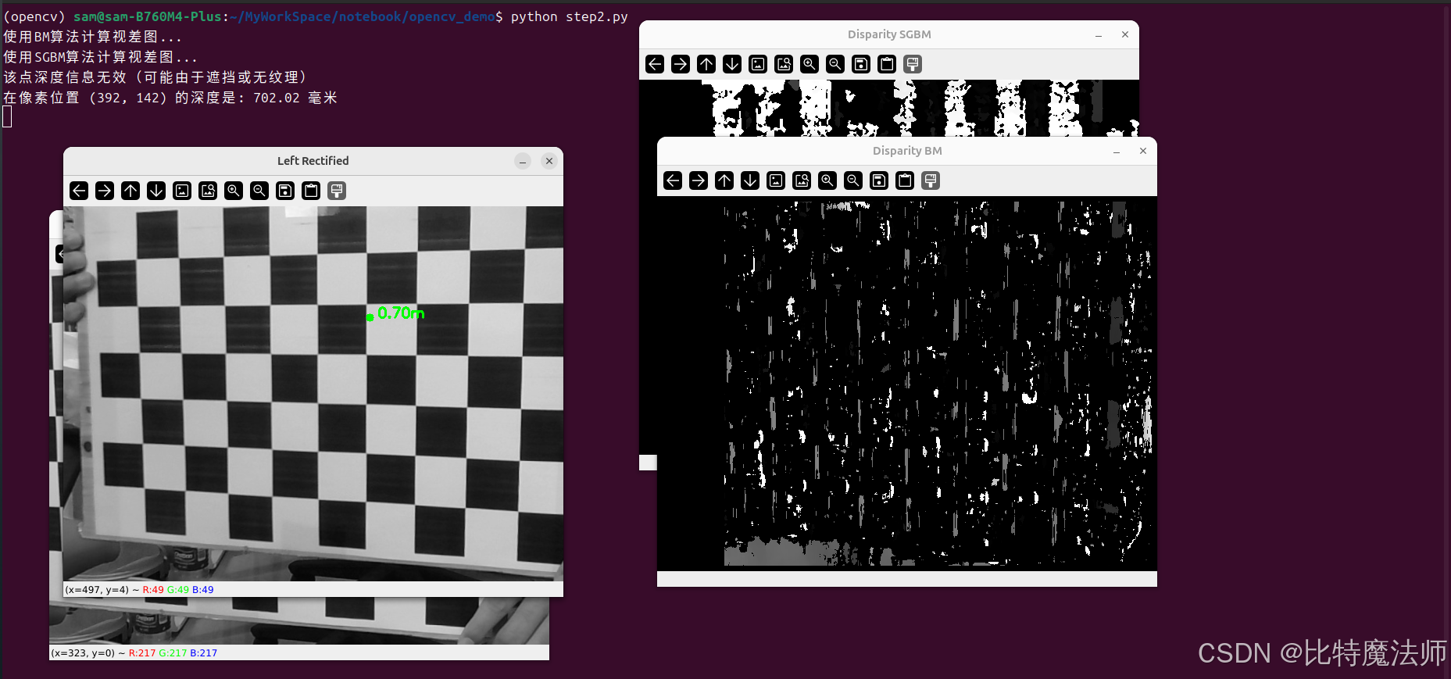The width and height of the screenshot is (1451, 679).
Task: Click terminal line starting '该点深度信息无效'
Action: tap(156, 77)
